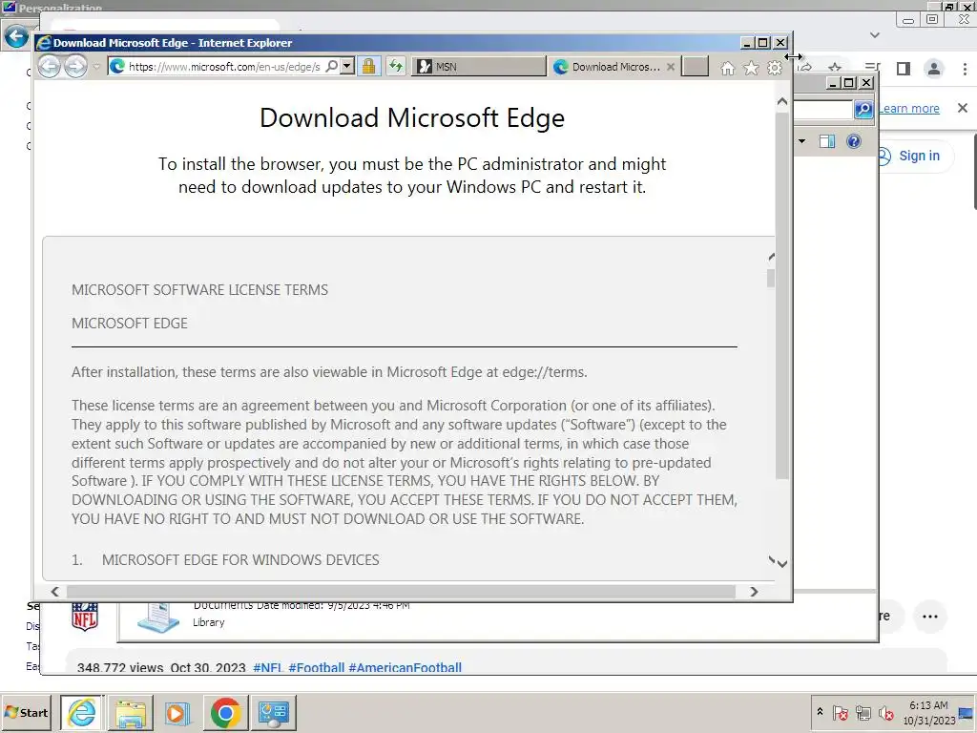Open the #Football hashtag link
The width and height of the screenshot is (977, 733).
pos(317,667)
